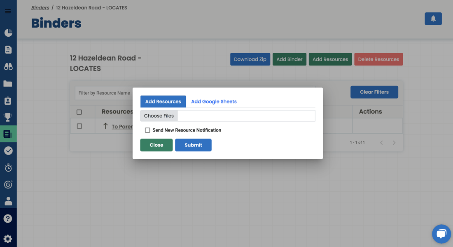Click the green Add Resources page button
The width and height of the screenshot is (453, 247).
(330, 59)
